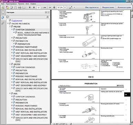Select UNIT REMOVAL AND INSTALLATION under MR20DE

[31, 53]
